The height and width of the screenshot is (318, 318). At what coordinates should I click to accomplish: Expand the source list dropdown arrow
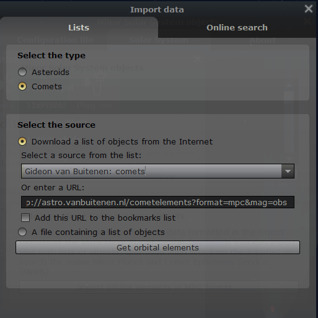pos(288,171)
